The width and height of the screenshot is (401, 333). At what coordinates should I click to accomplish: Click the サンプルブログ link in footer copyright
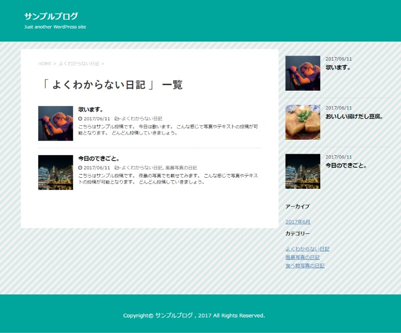point(174,315)
